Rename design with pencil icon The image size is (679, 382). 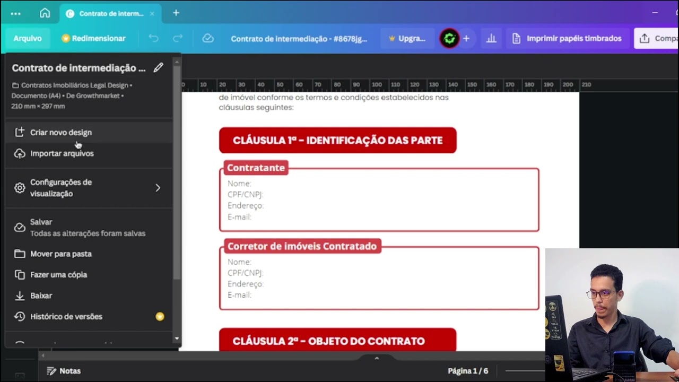158,68
